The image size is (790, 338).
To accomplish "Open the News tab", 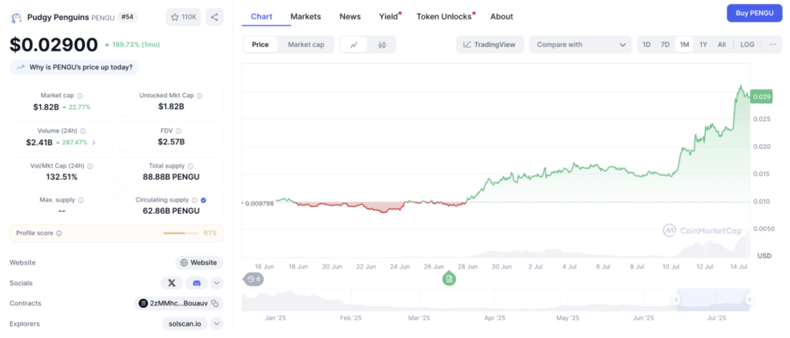I will [x=350, y=17].
